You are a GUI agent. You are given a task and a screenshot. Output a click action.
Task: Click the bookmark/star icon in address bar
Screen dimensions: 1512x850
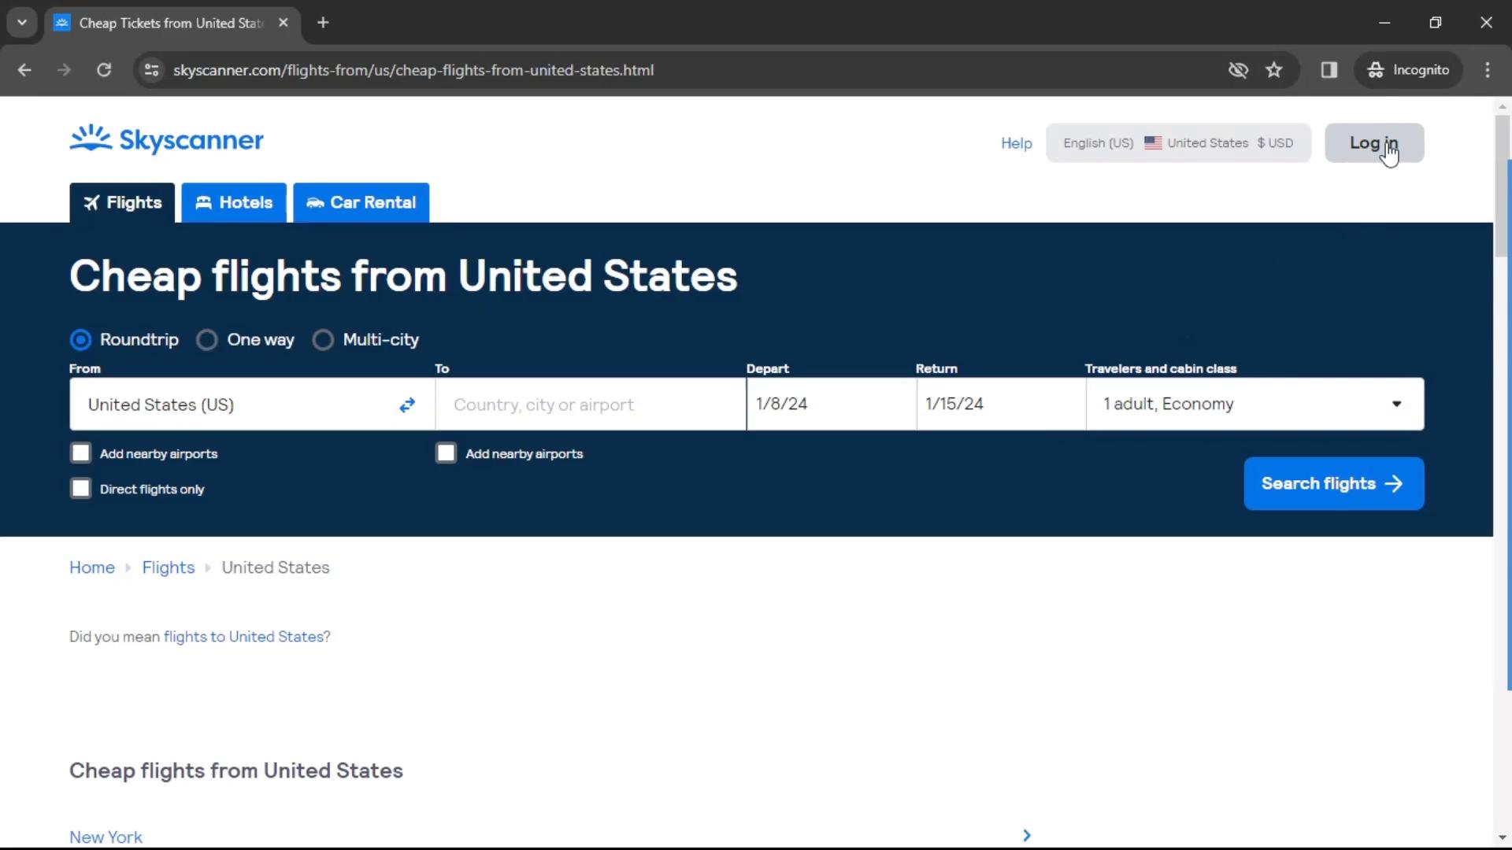tap(1273, 69)
